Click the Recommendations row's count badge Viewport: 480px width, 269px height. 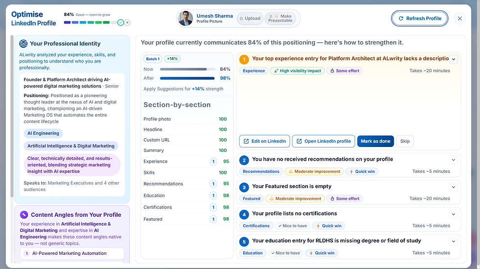pos(214,184)
